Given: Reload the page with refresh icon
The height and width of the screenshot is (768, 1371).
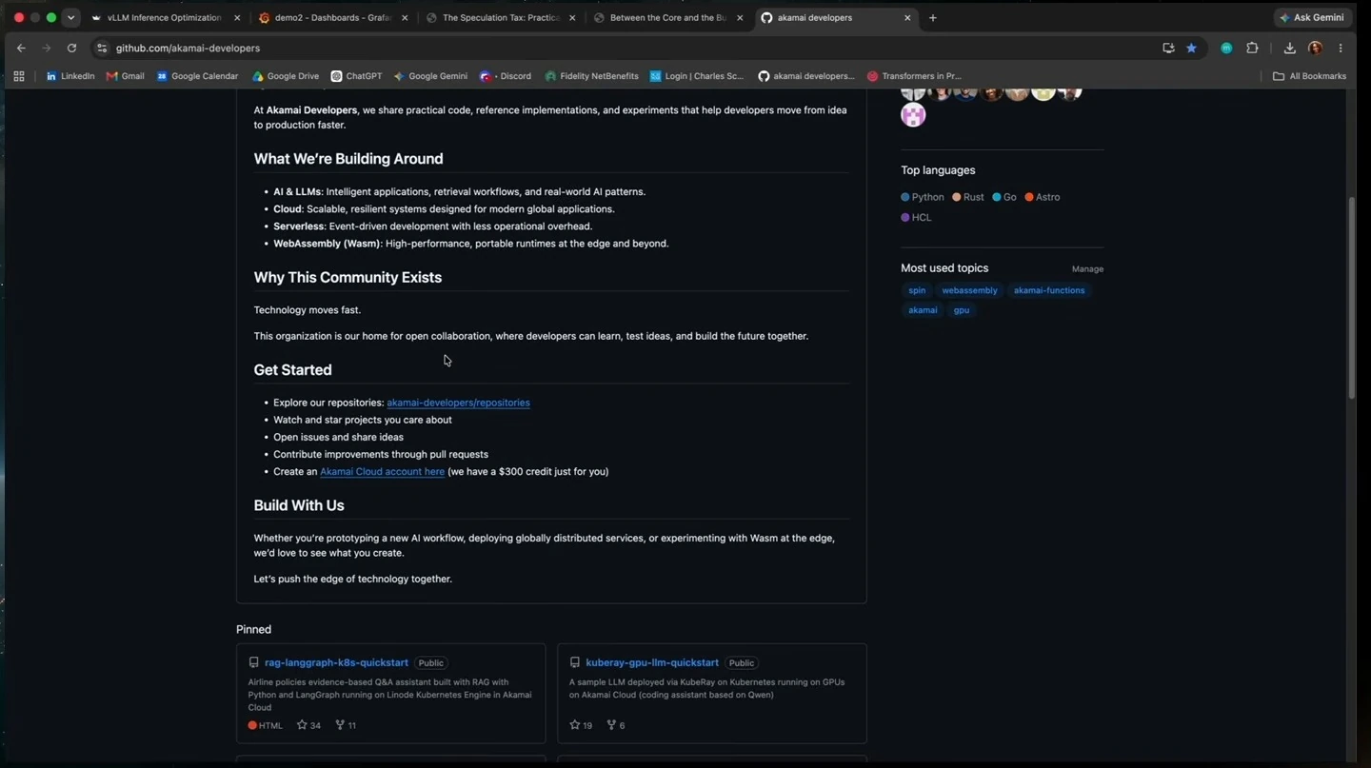Looking at the screenshot, I should [71, 48].
